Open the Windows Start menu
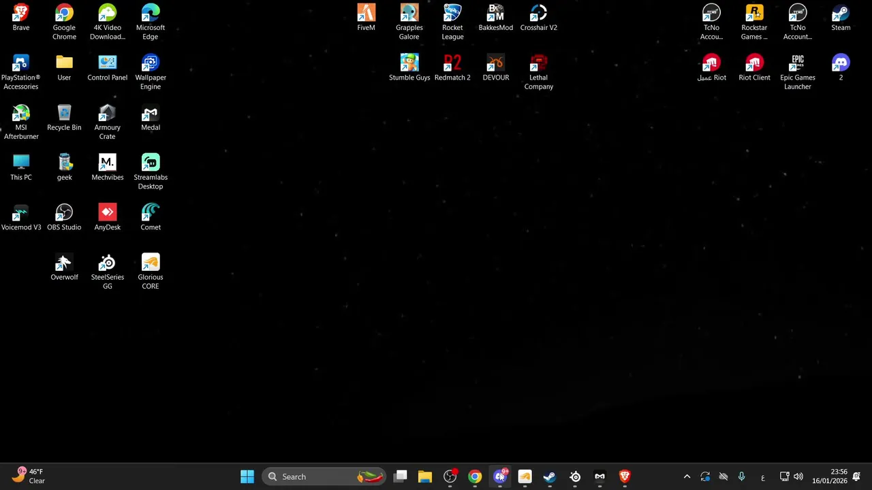 (247, 476)
